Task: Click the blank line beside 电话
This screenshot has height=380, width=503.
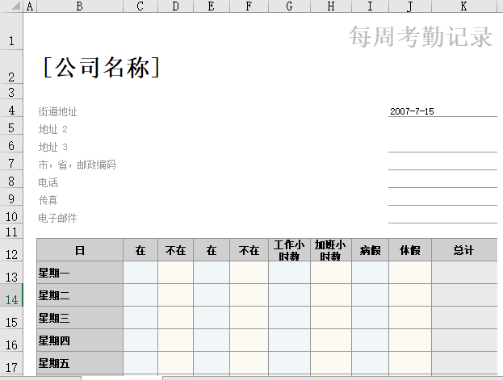Action: pyautogui.click(x=442, y=182)
